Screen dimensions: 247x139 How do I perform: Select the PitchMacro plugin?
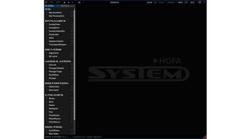55,119
